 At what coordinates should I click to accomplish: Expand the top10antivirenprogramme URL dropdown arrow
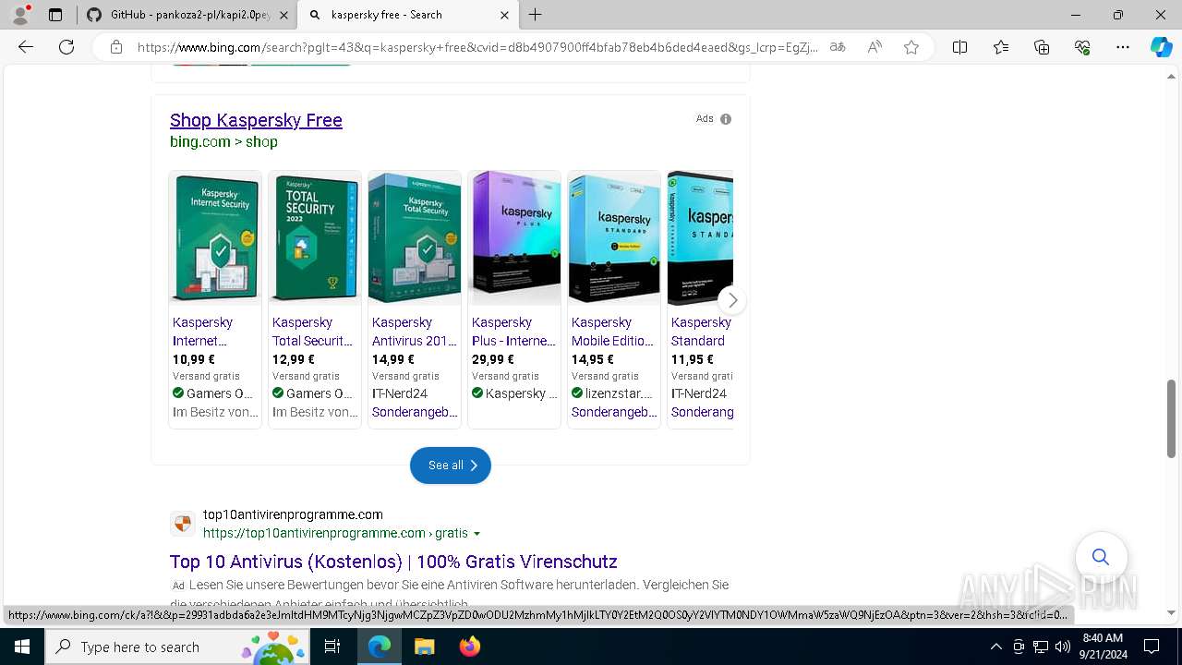click(477, 534)
